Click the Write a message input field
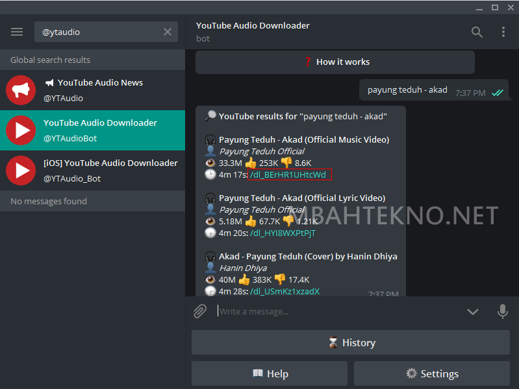This screenshot has height=389, width=519. (x=338, y=311)
